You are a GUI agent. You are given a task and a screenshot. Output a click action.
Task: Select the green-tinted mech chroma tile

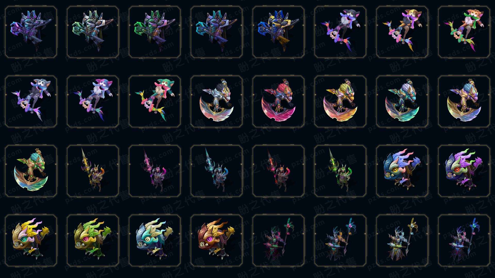(x=155, y=32)
